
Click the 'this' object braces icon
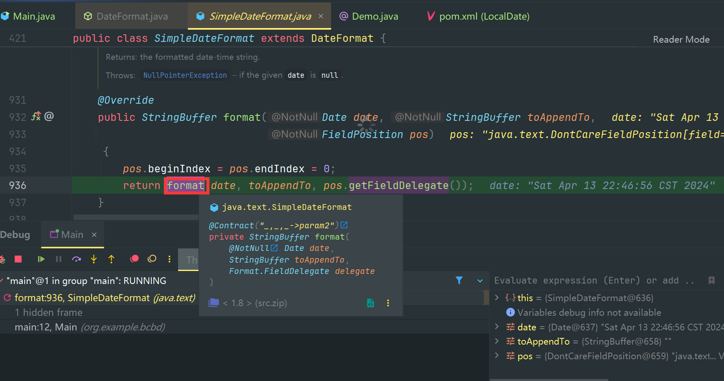pos(510,297)
